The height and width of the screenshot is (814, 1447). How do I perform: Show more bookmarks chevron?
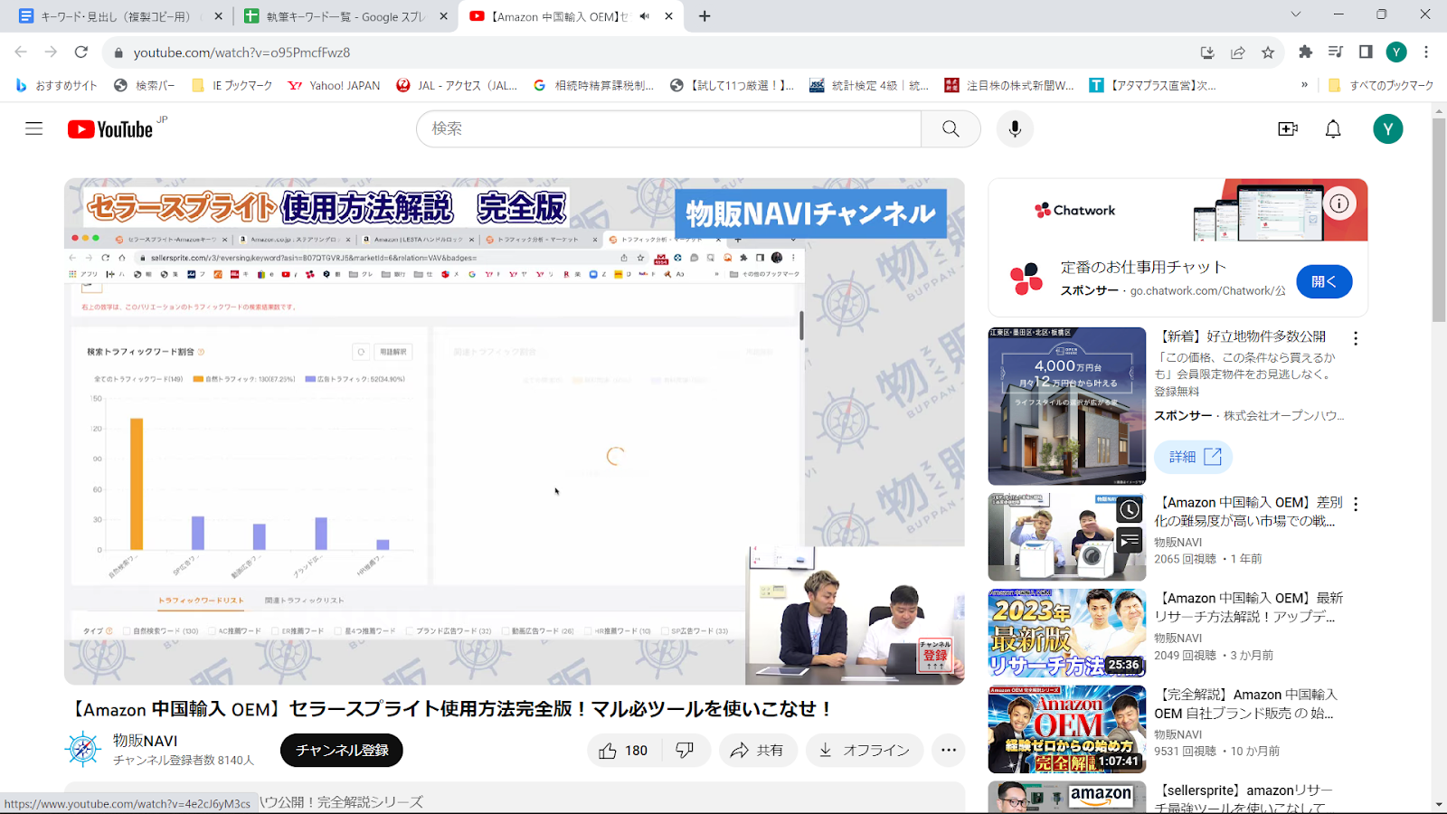pyautogui.click(x=1304, y=85)
